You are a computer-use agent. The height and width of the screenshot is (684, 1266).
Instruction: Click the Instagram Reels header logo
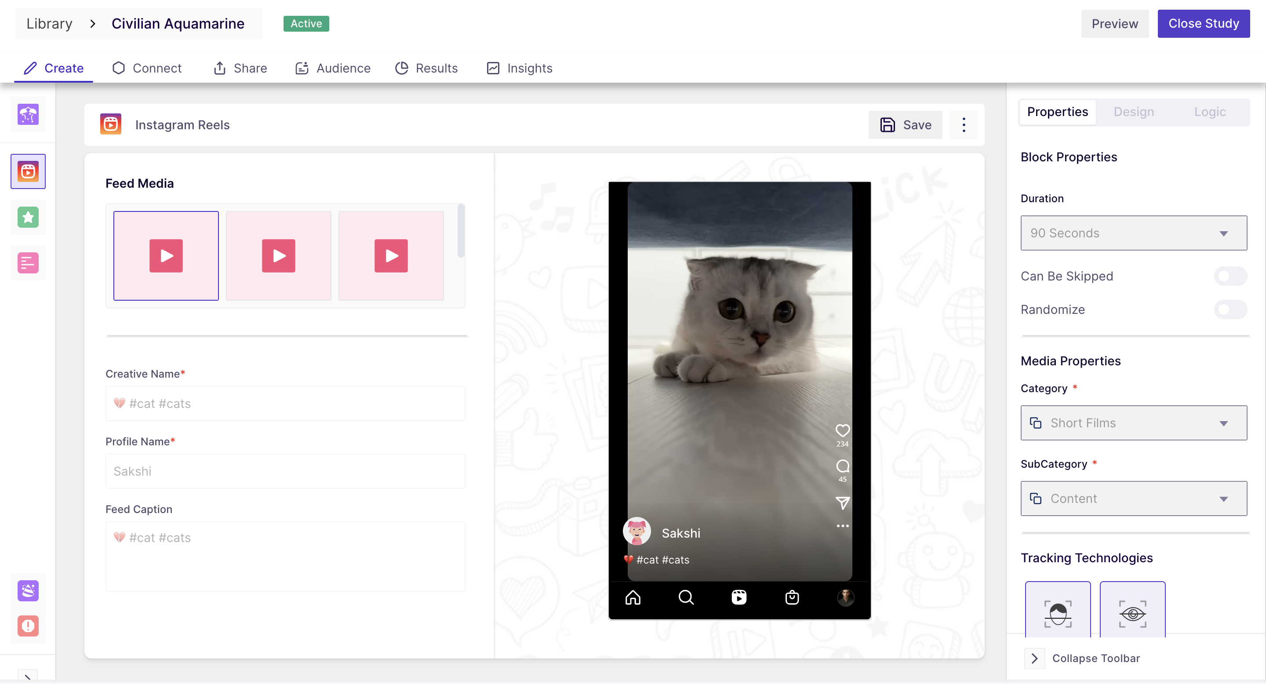coord(111,124)
